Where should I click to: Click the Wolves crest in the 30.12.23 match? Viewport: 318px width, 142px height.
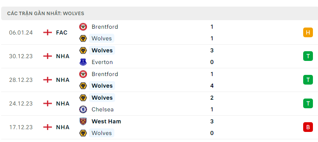(x=83, y=50)
